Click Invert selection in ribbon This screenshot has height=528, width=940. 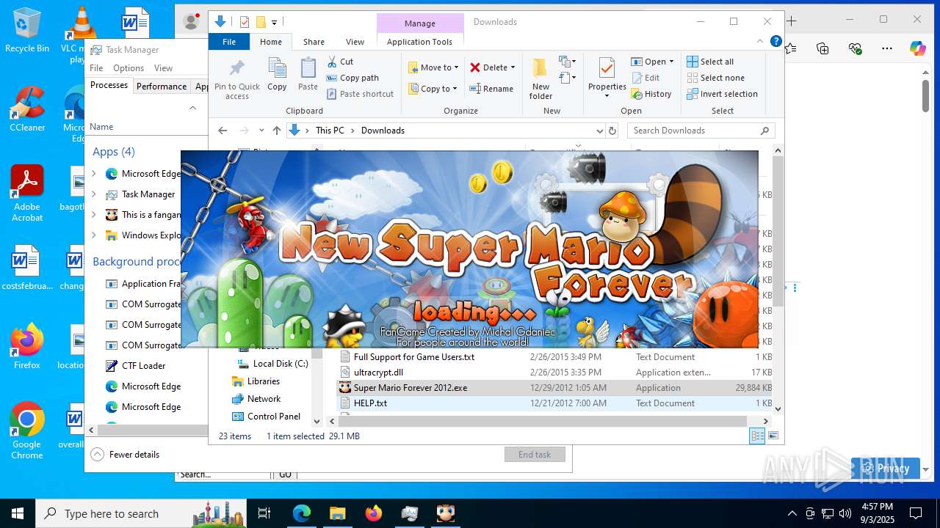pyautogui.click(x=722, y=94)
